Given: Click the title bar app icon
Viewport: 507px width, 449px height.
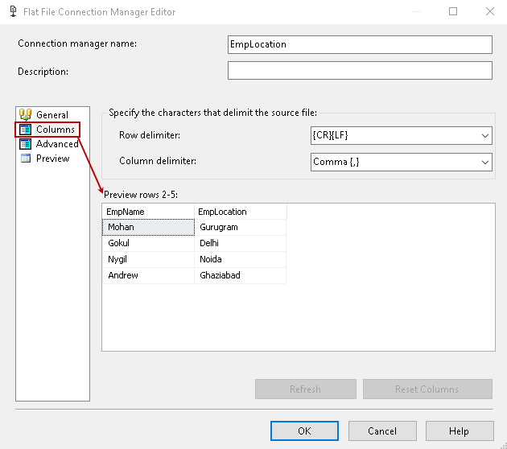Looking at the screenshot, I should [12, 12].
